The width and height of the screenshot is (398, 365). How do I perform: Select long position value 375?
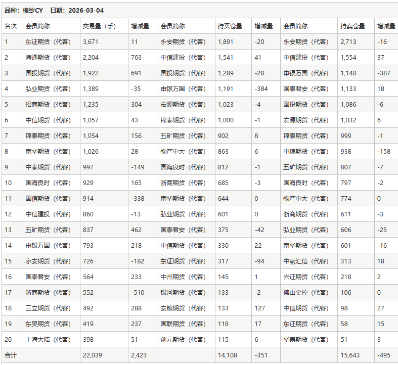pyautogui.click(x=223, y=230)
